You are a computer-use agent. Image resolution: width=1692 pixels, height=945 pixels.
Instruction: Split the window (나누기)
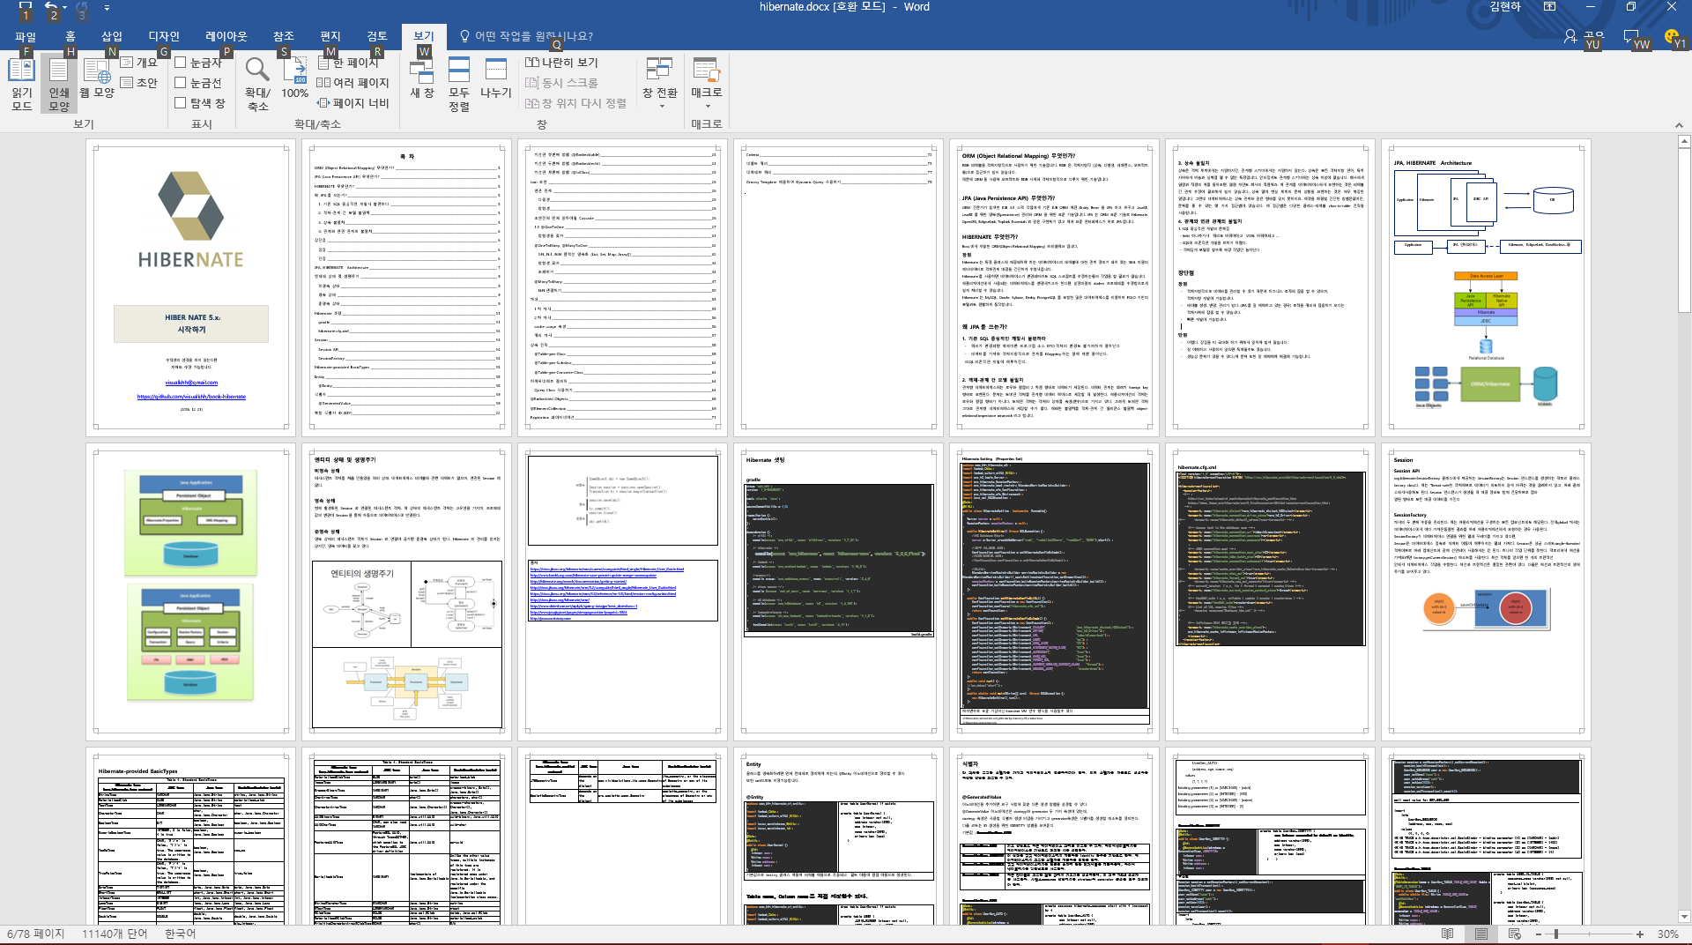point(495,79)
